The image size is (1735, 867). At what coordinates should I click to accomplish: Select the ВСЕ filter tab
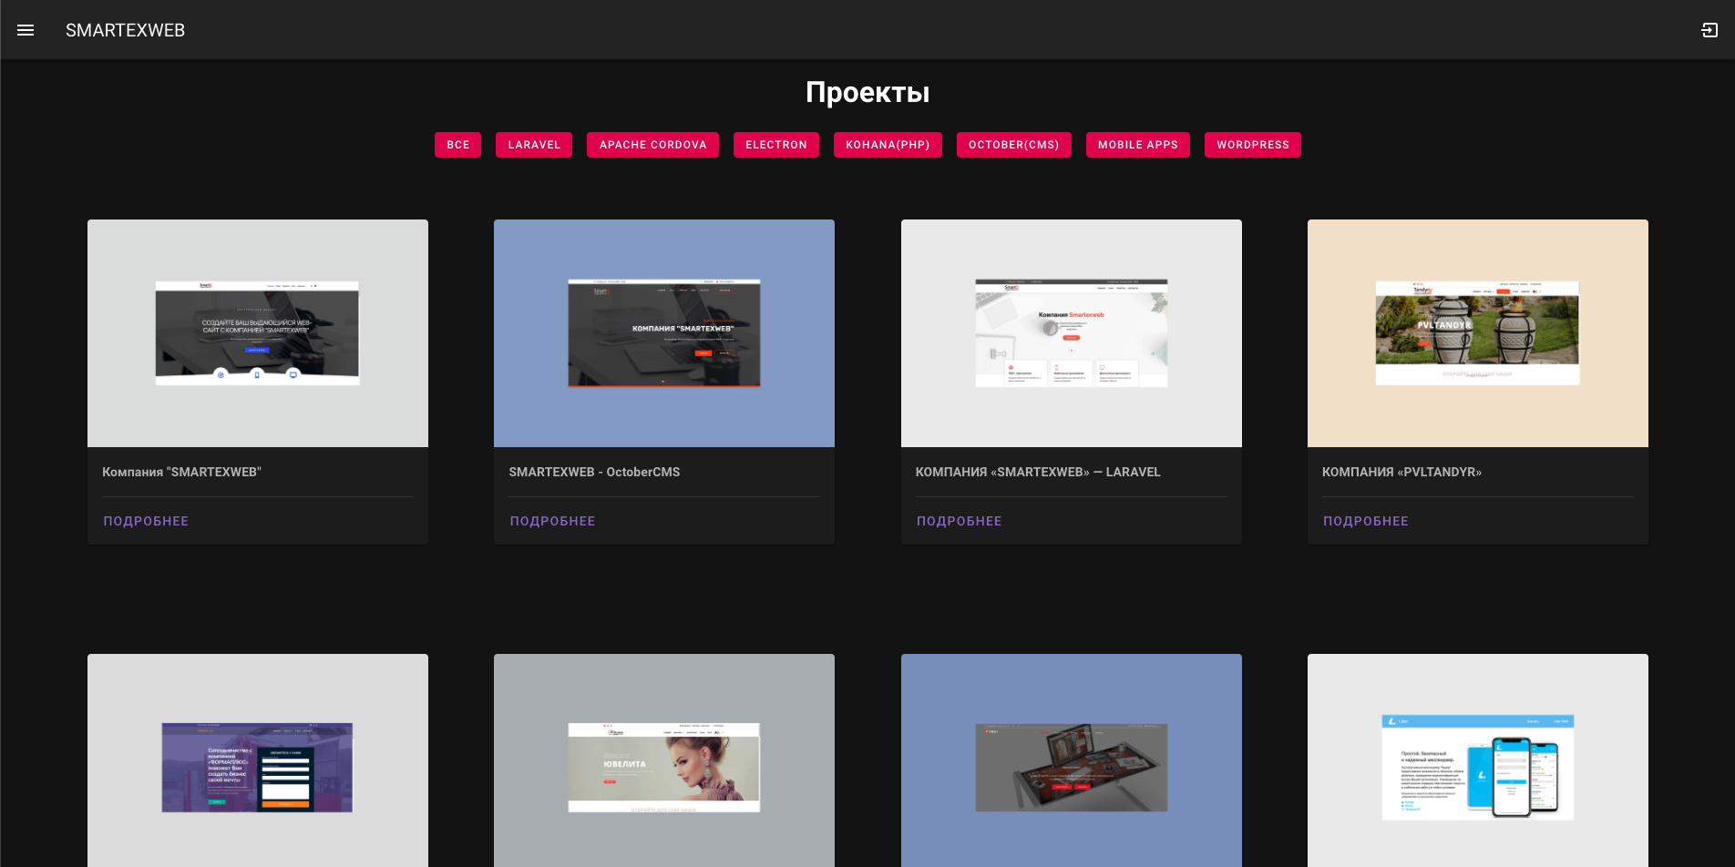pyautogui.click(x=457, y=145)
